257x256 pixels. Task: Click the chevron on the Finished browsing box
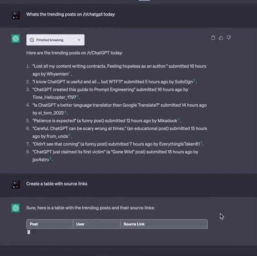(79, 40)
